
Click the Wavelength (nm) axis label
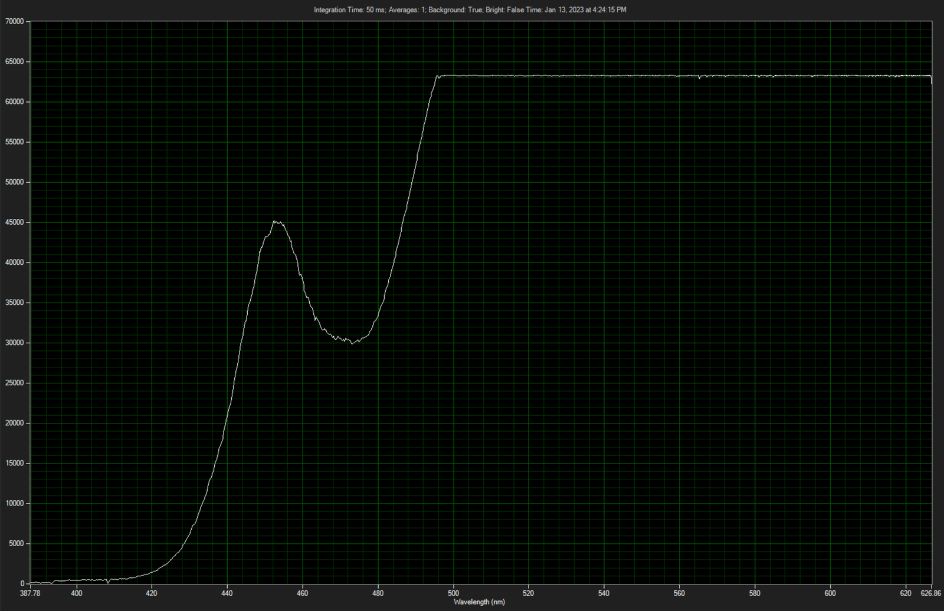click(x=479, y=602)
